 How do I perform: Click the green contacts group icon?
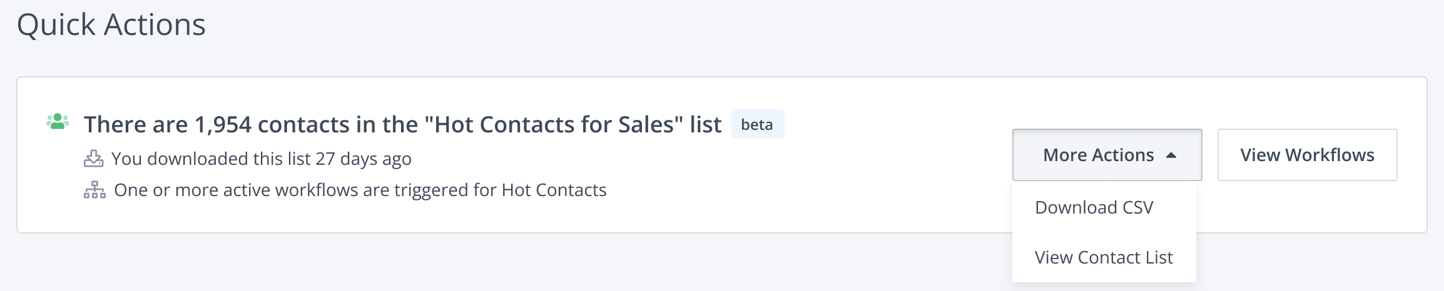(58, 121)
